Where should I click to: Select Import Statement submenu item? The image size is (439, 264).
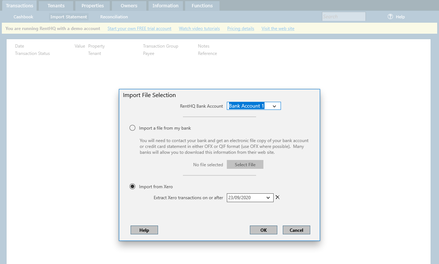(x=69, y=17)
